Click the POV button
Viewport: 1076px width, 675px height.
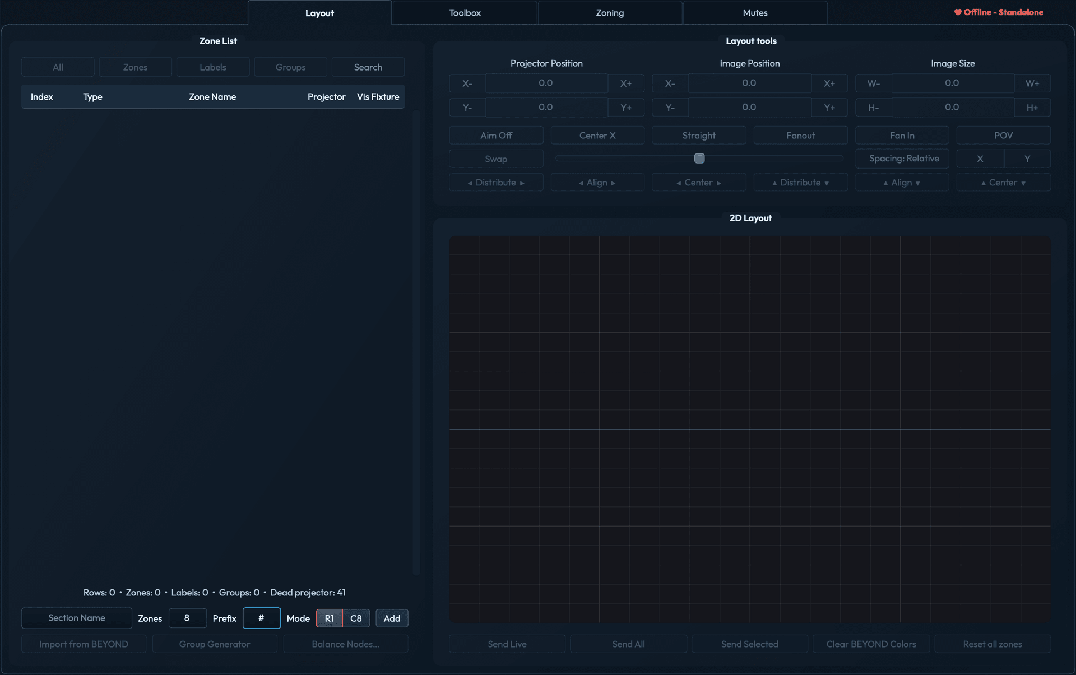click(x=1003, y=136)
